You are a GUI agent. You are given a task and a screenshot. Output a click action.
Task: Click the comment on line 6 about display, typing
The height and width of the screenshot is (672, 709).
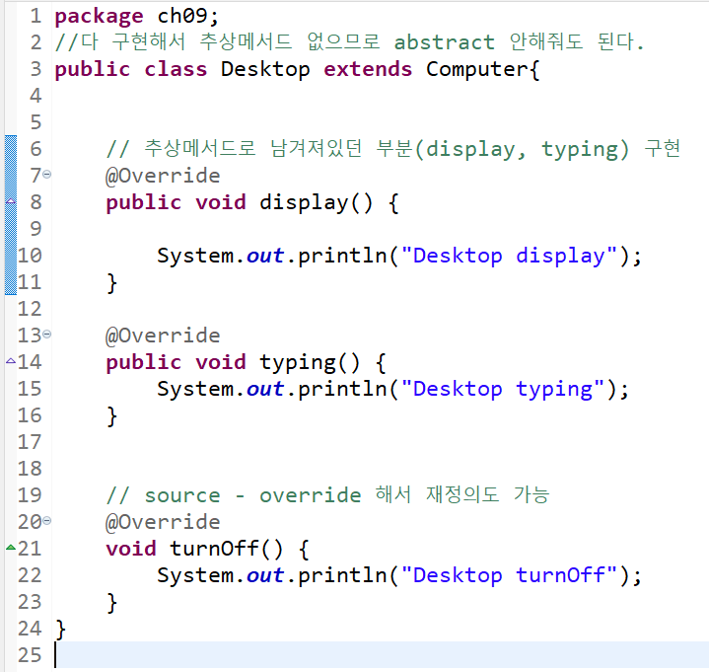click(393, 149)
